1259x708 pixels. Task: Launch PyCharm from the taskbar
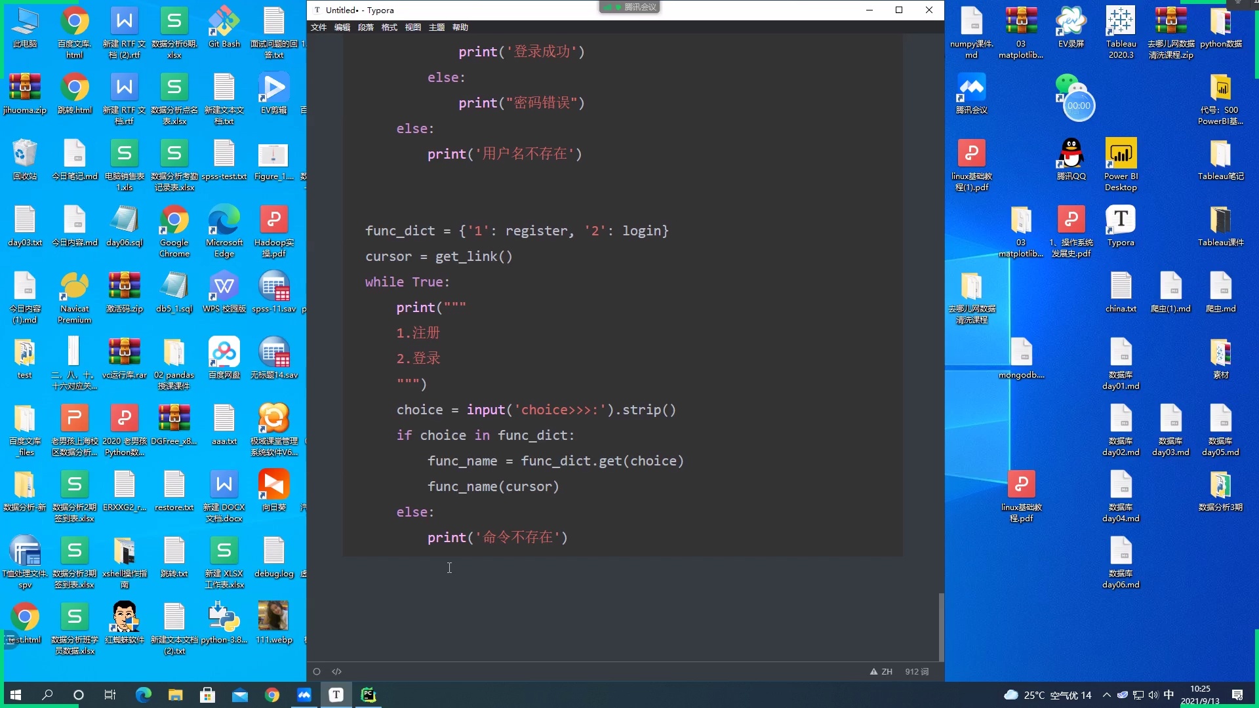pos(368,694)
